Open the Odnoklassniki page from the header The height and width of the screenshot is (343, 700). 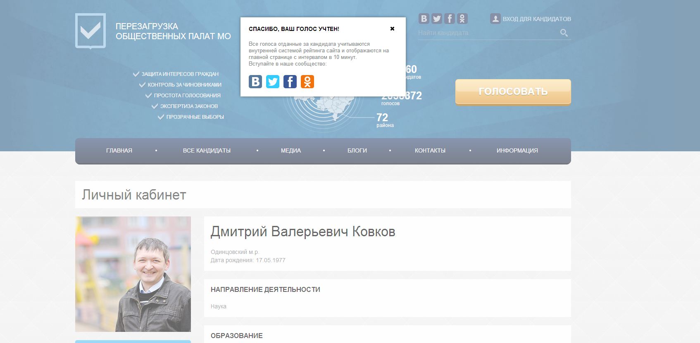click(462, 19)
